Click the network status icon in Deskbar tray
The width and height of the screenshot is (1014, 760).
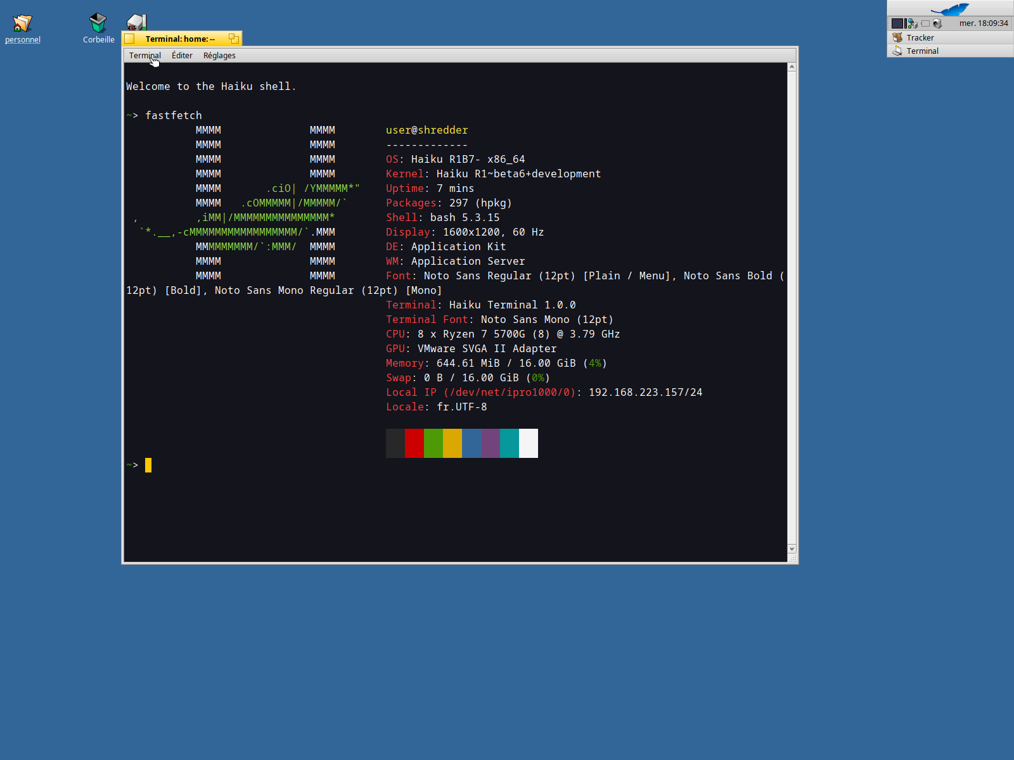pos(913,23)
